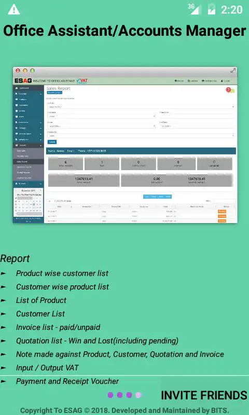249x415 pixels.
Task: Tap 'Customer List' line
Action: (40, 314)
